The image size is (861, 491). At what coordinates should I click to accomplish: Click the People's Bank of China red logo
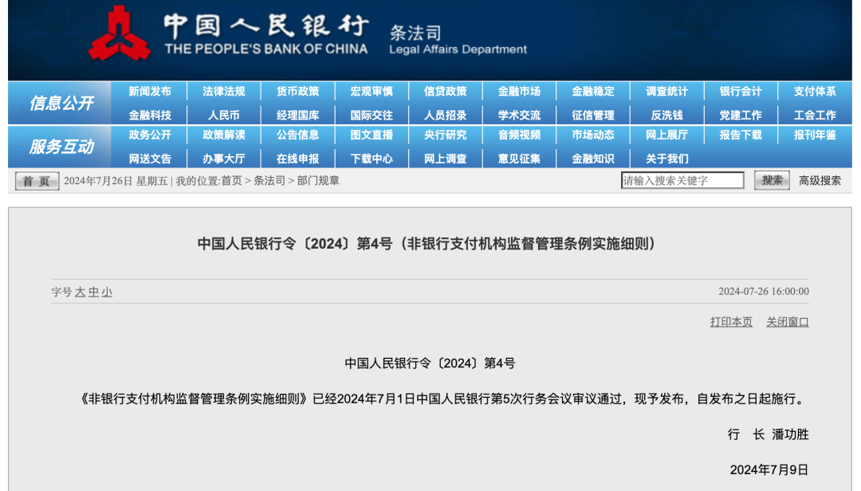(119, 33)
